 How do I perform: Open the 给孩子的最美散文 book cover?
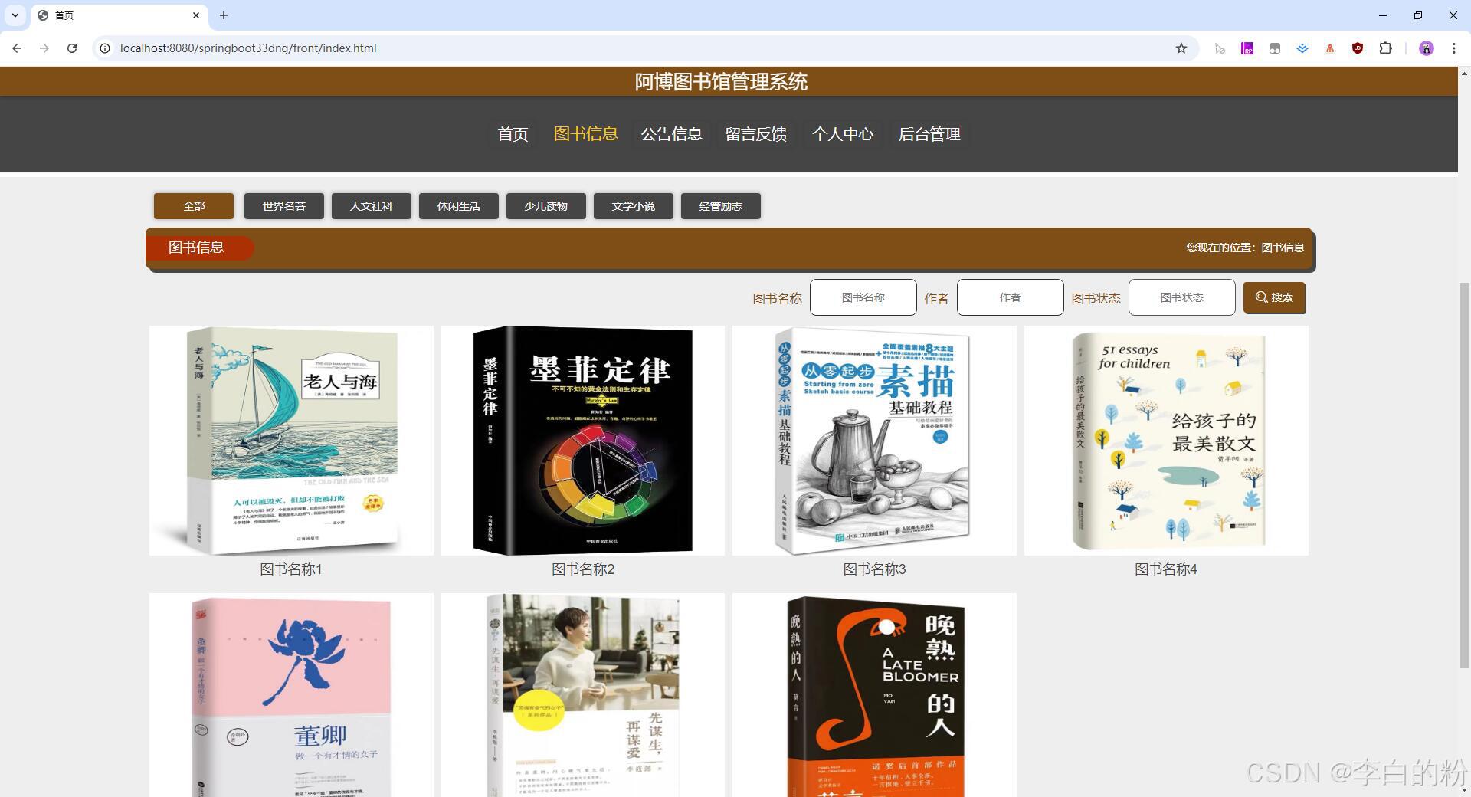click(1166, 441)
